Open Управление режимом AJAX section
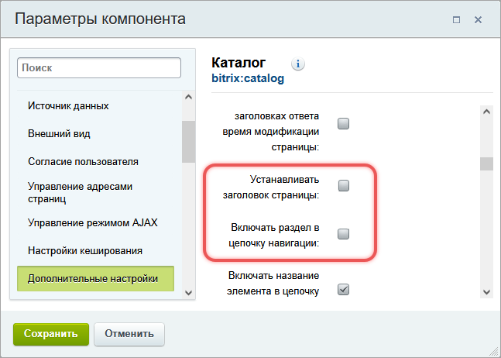This screenshot has width=501, height=358. click(92, 222)
